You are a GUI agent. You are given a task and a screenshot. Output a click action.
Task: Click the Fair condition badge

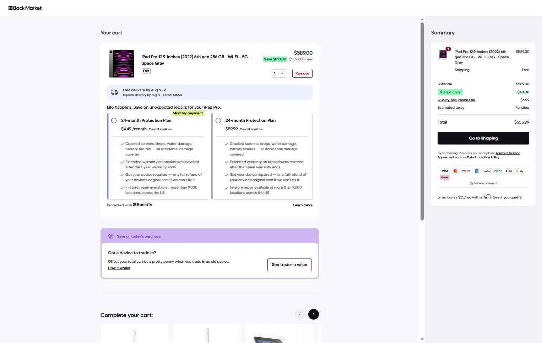click(146, 71)
